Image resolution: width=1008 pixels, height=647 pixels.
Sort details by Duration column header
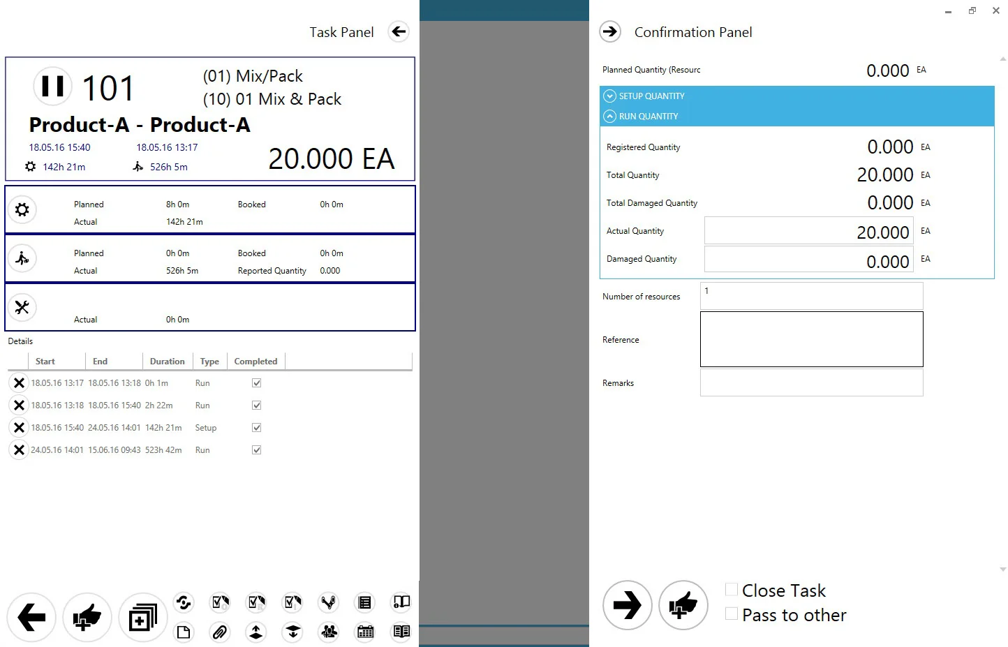pyautogui.click(x=167, y=362)
